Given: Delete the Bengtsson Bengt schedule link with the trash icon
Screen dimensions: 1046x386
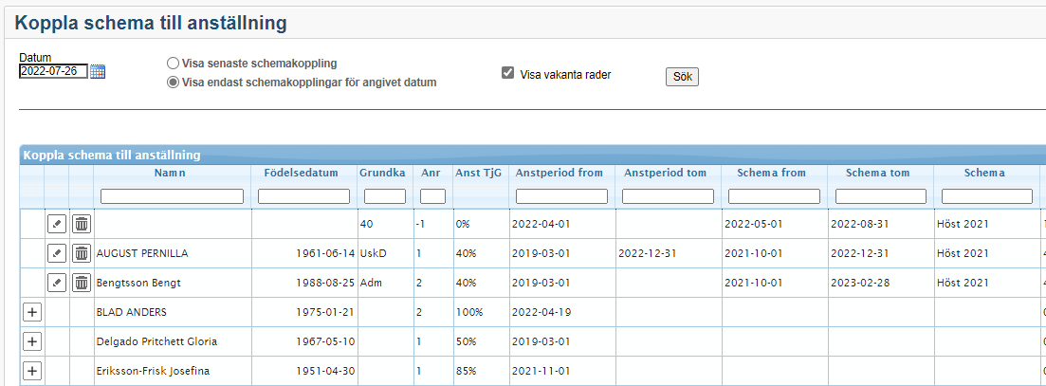Looking at the screenshot, I should (x=82, y=283).
